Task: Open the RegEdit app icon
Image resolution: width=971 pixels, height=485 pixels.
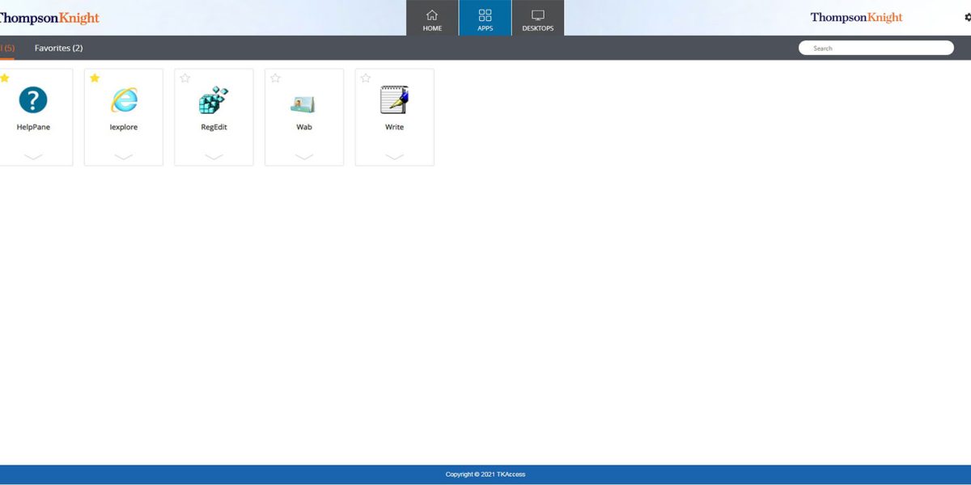Action: click(x=214, y=103)
